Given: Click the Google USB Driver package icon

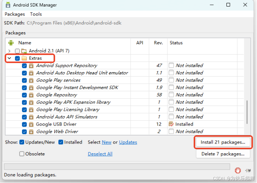Looking at the screenshot, I should [x=31, y=125].
